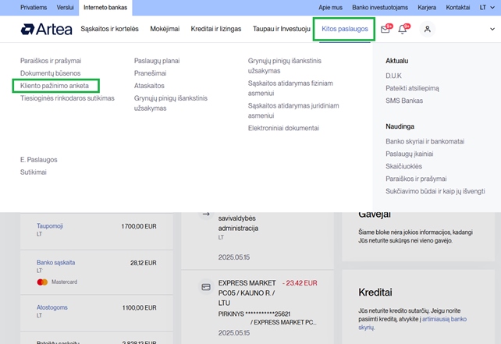Open Paslaugų planai
Image resolution: width=501 pixels, height=344 pixels.
157,61
